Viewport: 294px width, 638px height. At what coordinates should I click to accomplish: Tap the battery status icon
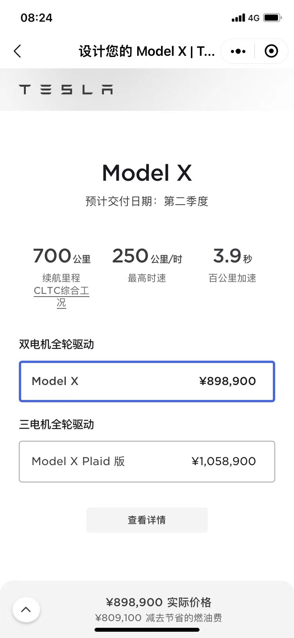pos(272,18)
